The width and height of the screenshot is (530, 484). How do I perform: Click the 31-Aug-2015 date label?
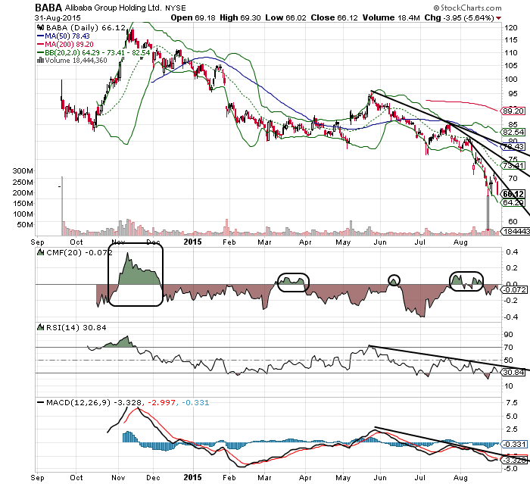coord(58,18)
